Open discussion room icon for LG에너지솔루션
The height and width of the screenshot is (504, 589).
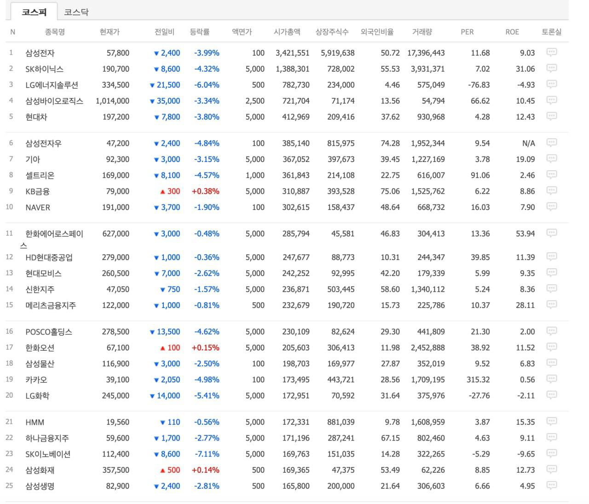pos(551,84)
